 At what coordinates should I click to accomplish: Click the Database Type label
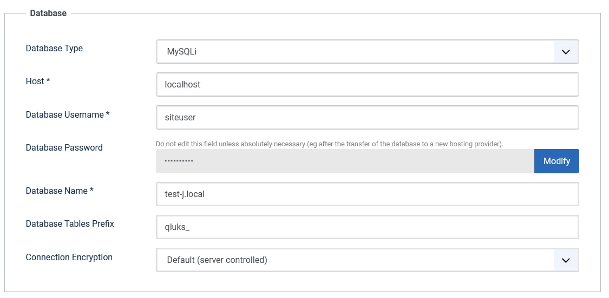point(54,48)
